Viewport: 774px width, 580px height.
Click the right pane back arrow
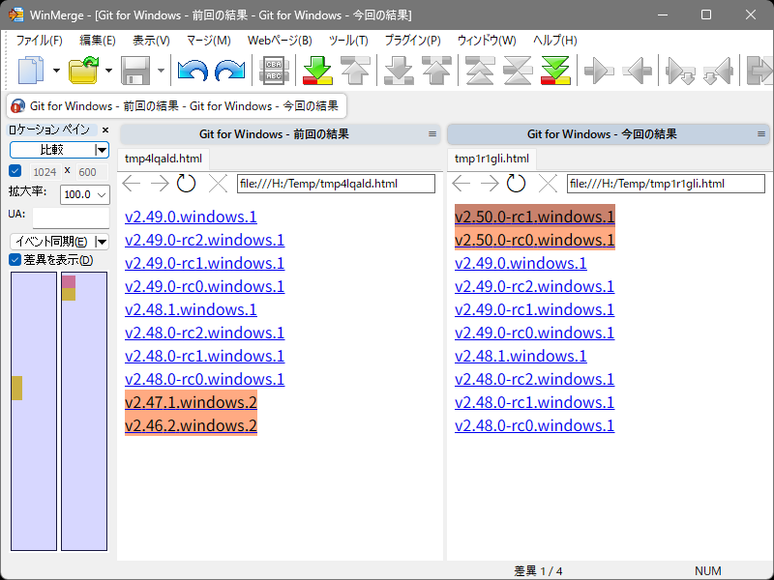pyautogui.click(x=461, y=184)
